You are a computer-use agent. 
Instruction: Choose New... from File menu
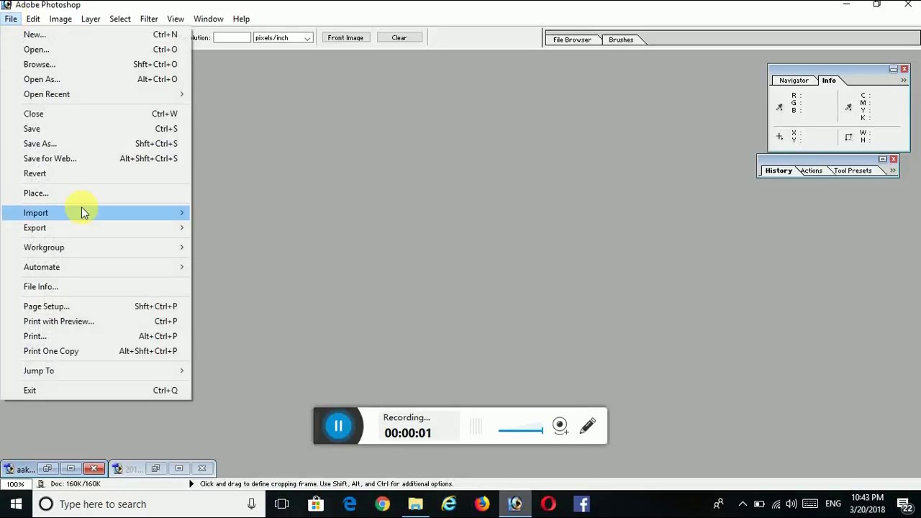pyautogui.click(x=96, y=35)
